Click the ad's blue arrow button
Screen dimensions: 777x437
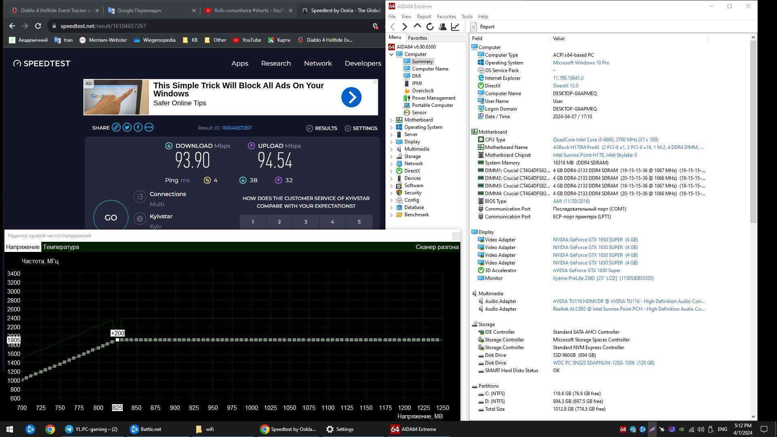click(x=351, y=97)
